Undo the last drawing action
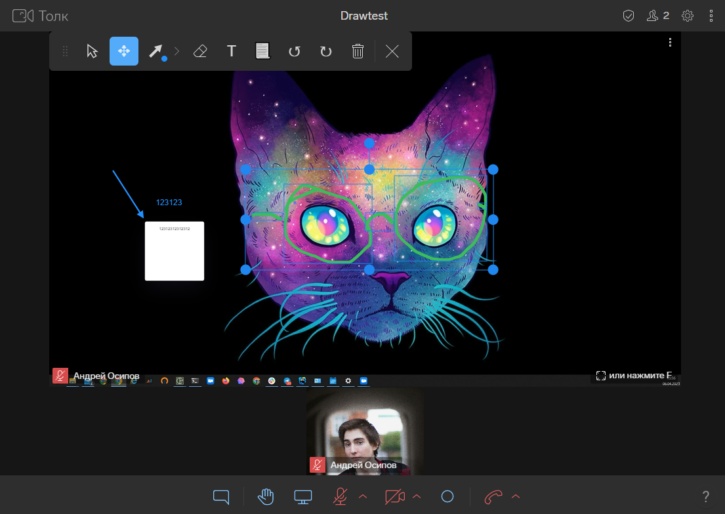Screen dimensions: 725x514 [294, 51]
